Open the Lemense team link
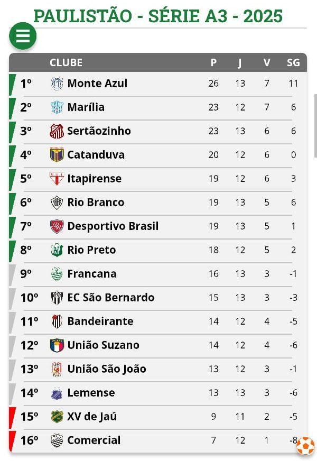 (x=91, y=393)
